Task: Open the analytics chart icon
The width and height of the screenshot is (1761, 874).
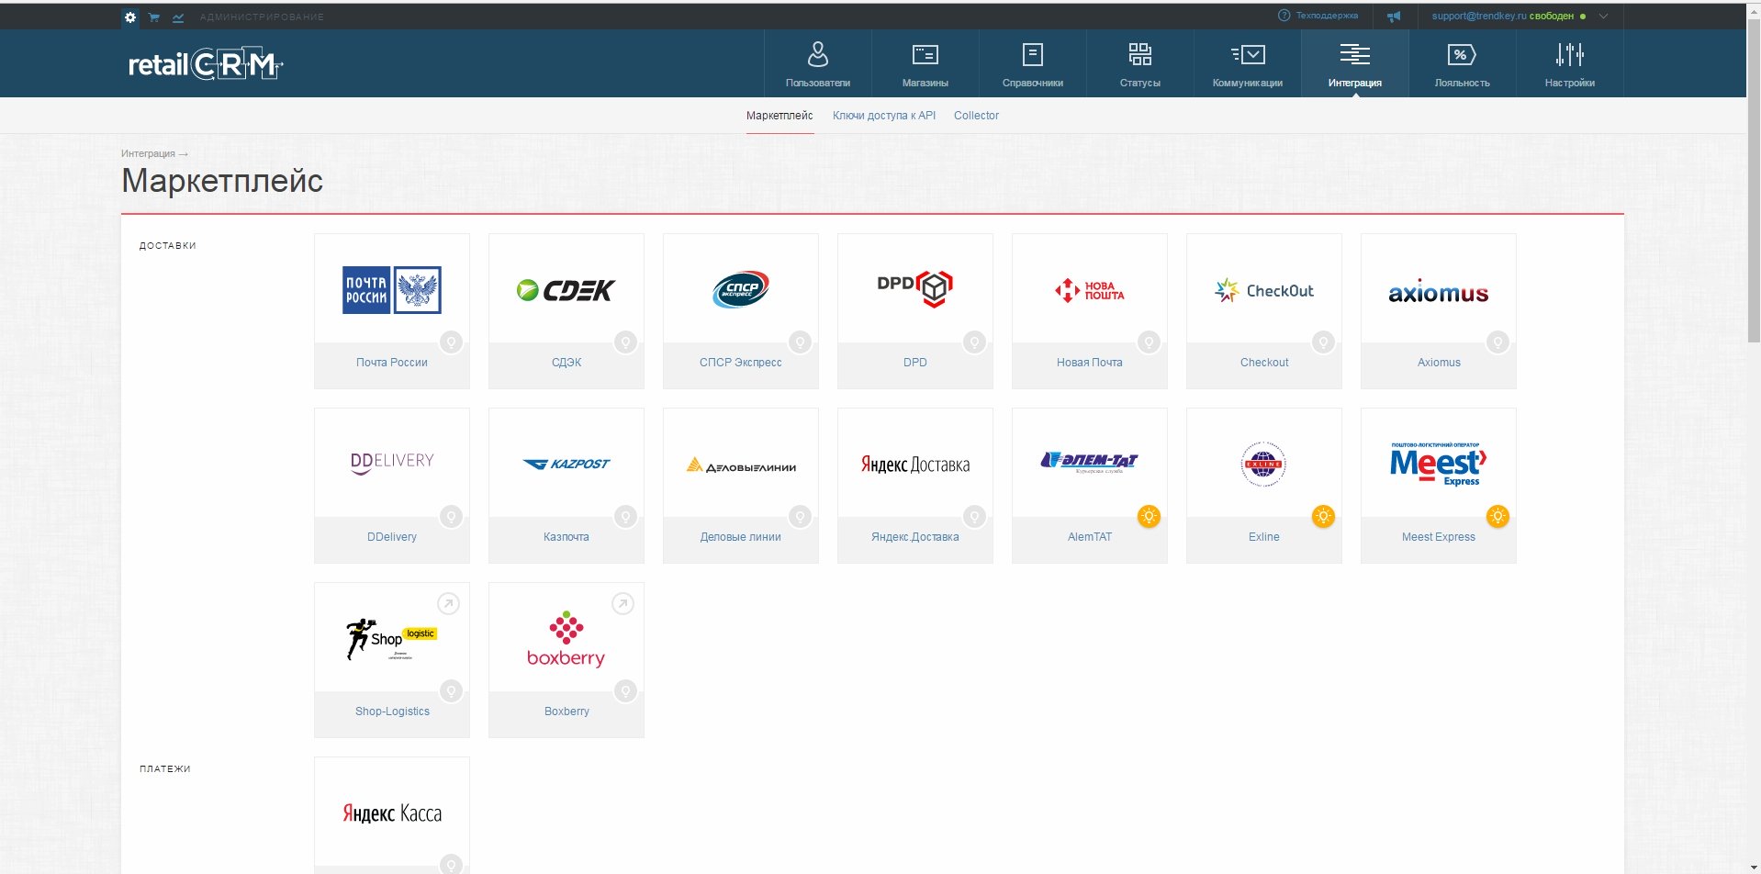Action: coord(178,17)
